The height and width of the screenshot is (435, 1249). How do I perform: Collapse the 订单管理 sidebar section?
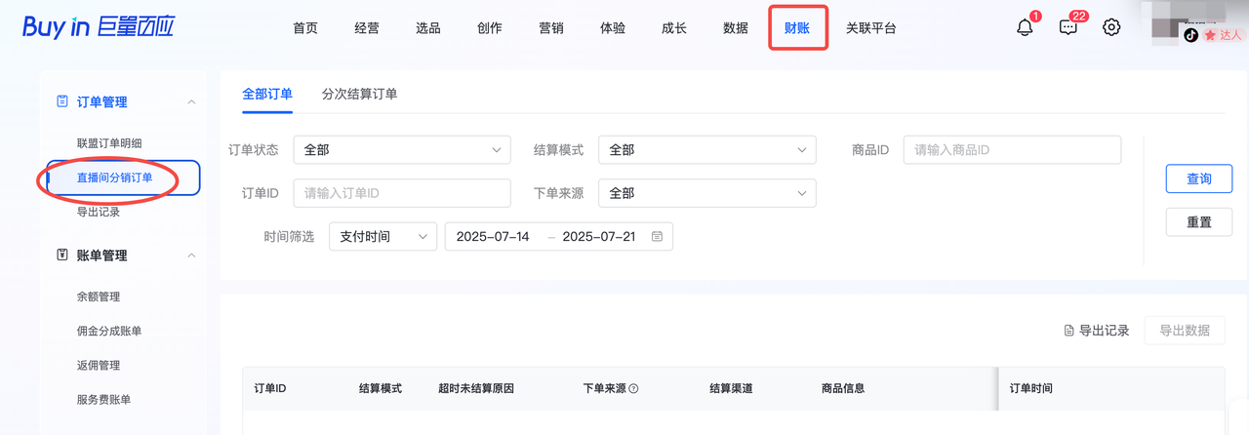[191, 102]
